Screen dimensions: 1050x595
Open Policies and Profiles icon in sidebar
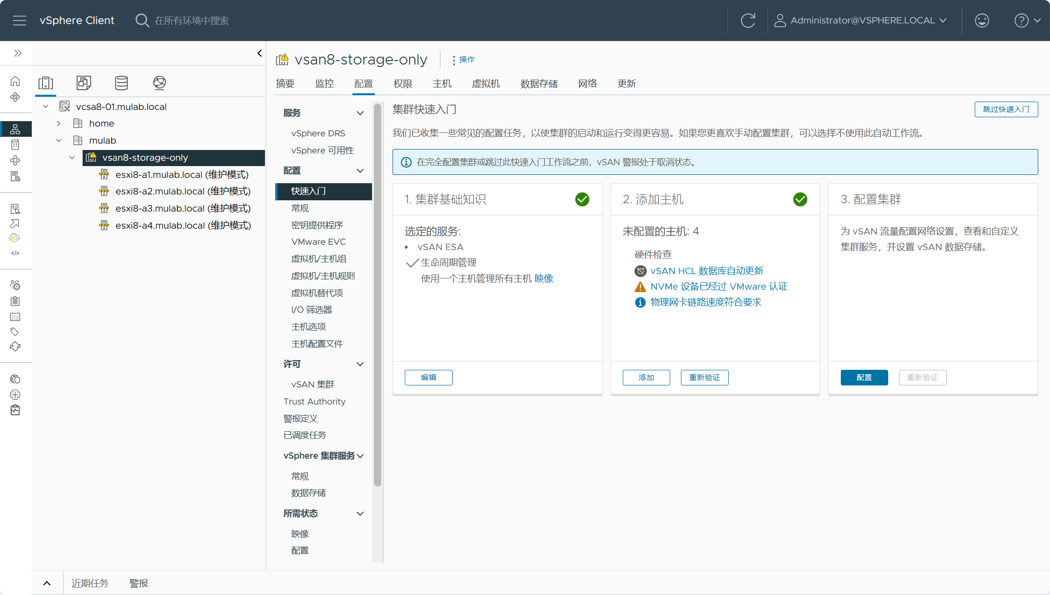click(x=15, y=209)
